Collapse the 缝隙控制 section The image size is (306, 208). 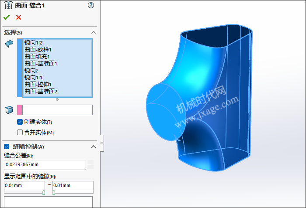[93, 147]
